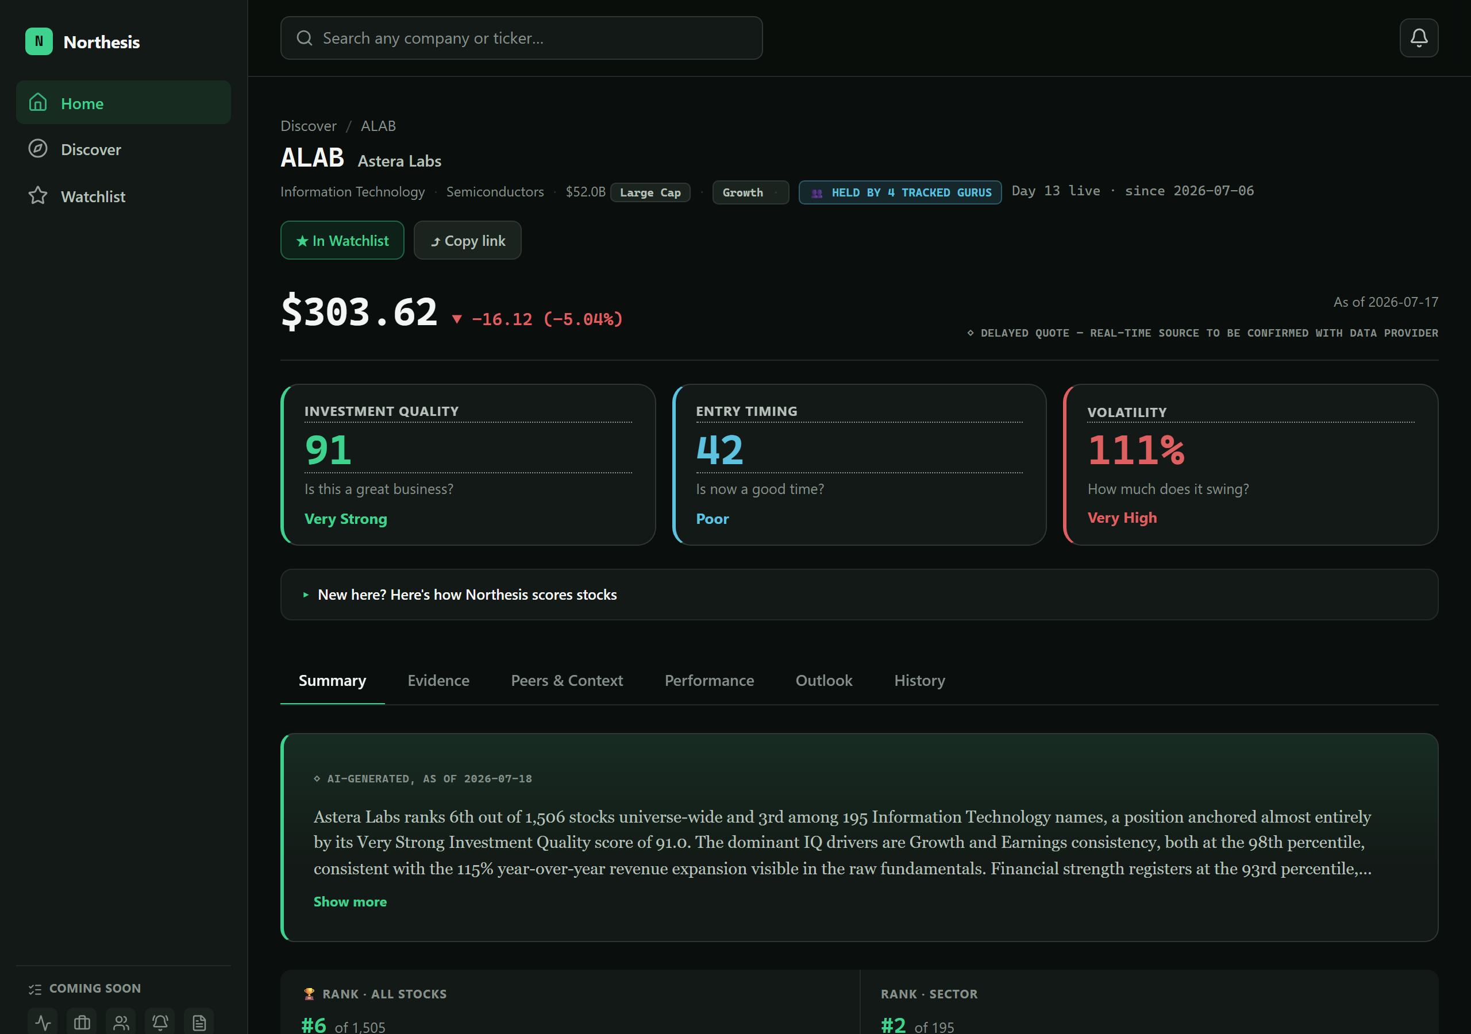Click the $303.62 price value
Screen dimensions: 1471x1034
tap(359, 312)
